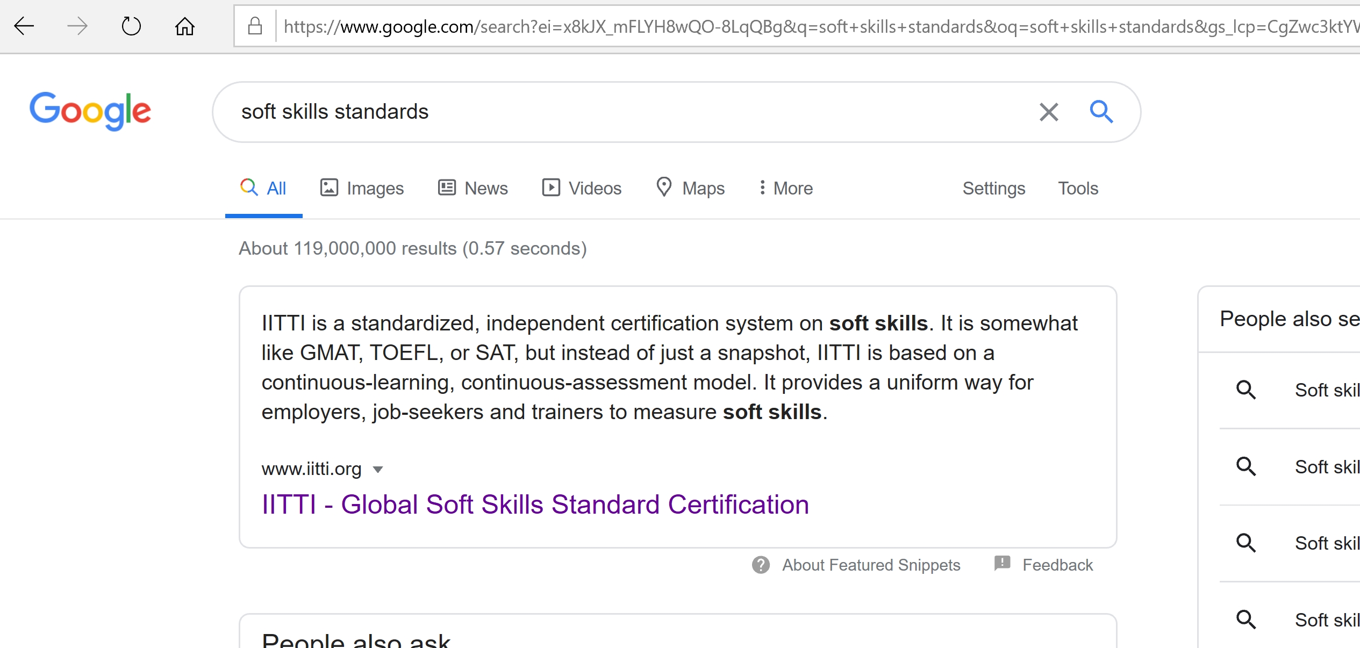Viewport: 1360px width, 648px height.
Task: Click the browser forward arrow
Action: pyautogui.click(x=77, y=26)
